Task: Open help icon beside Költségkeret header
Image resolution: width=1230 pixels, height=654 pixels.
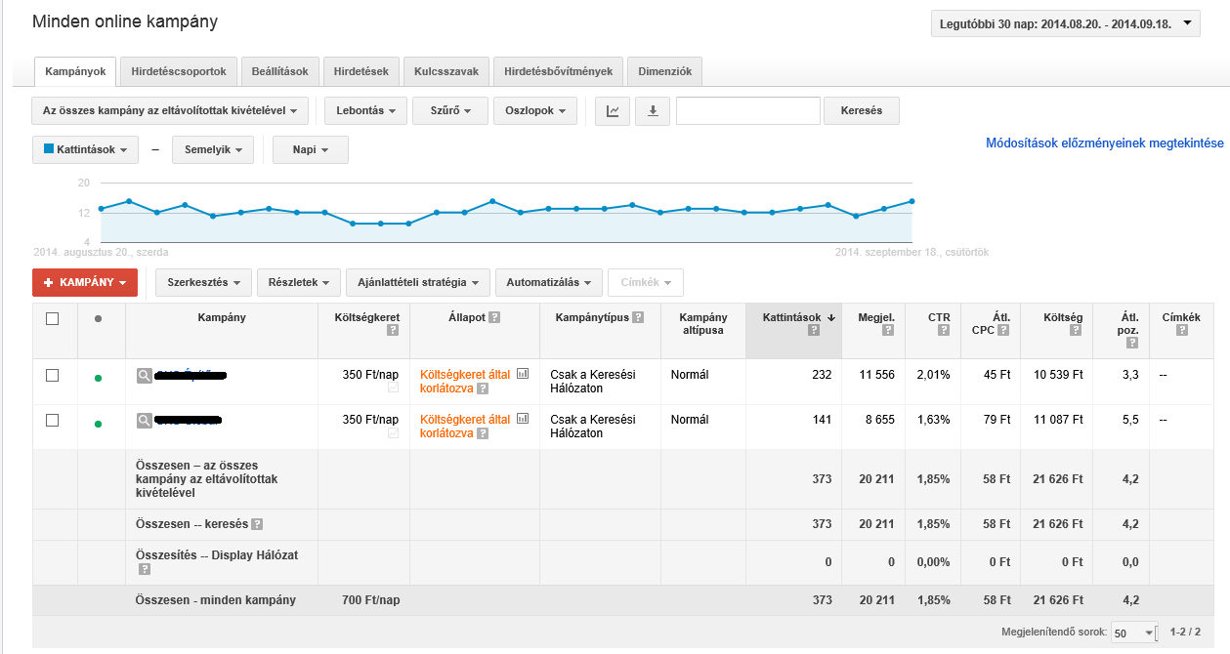Action: (x=393, y=331)
